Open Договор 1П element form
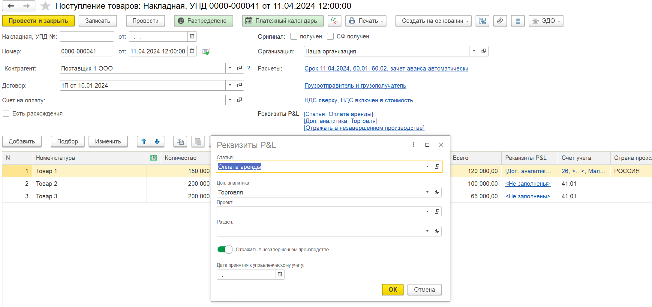The image size is (652, 307). [239, 85]
